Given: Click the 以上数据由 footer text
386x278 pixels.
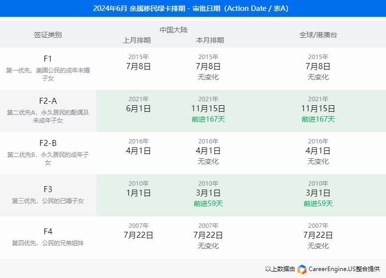Looking at the screenshot, I should click(280, 269).
